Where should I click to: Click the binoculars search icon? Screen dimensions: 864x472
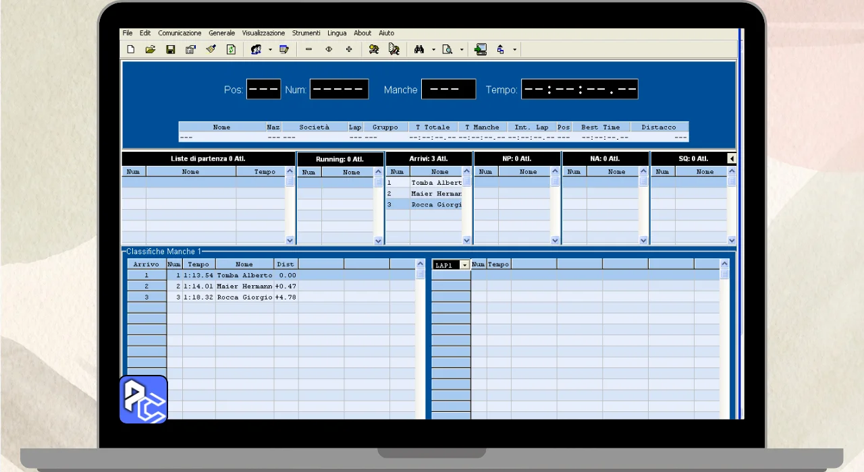(418, 49)
